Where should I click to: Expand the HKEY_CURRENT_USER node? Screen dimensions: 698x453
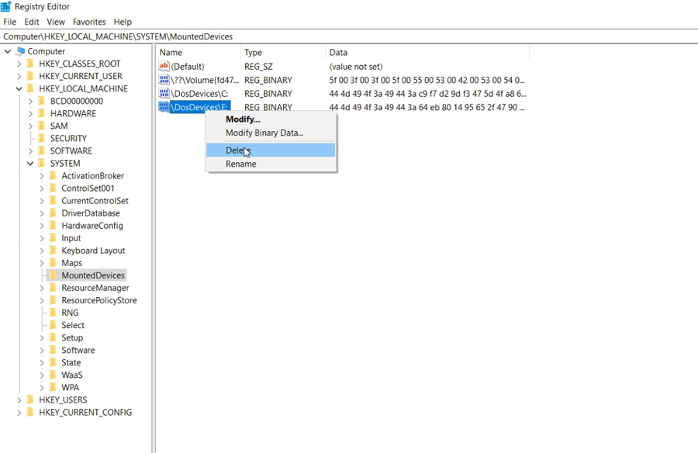click(19, 76)
